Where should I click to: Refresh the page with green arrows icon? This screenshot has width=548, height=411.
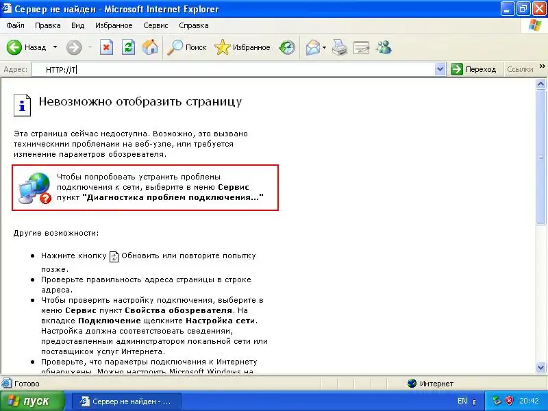(x=128, y=47)
